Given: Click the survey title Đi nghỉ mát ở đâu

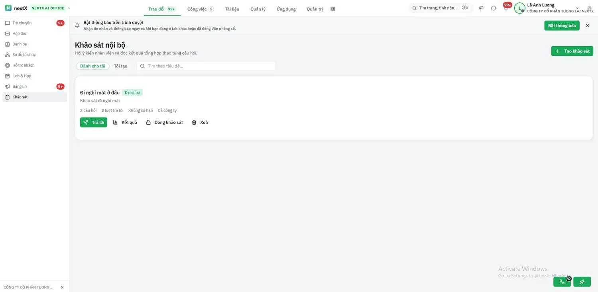Looking at the screenshot, I should [100, 92].
